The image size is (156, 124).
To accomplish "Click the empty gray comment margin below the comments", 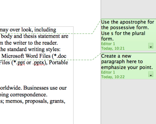I will click(128, 101).
